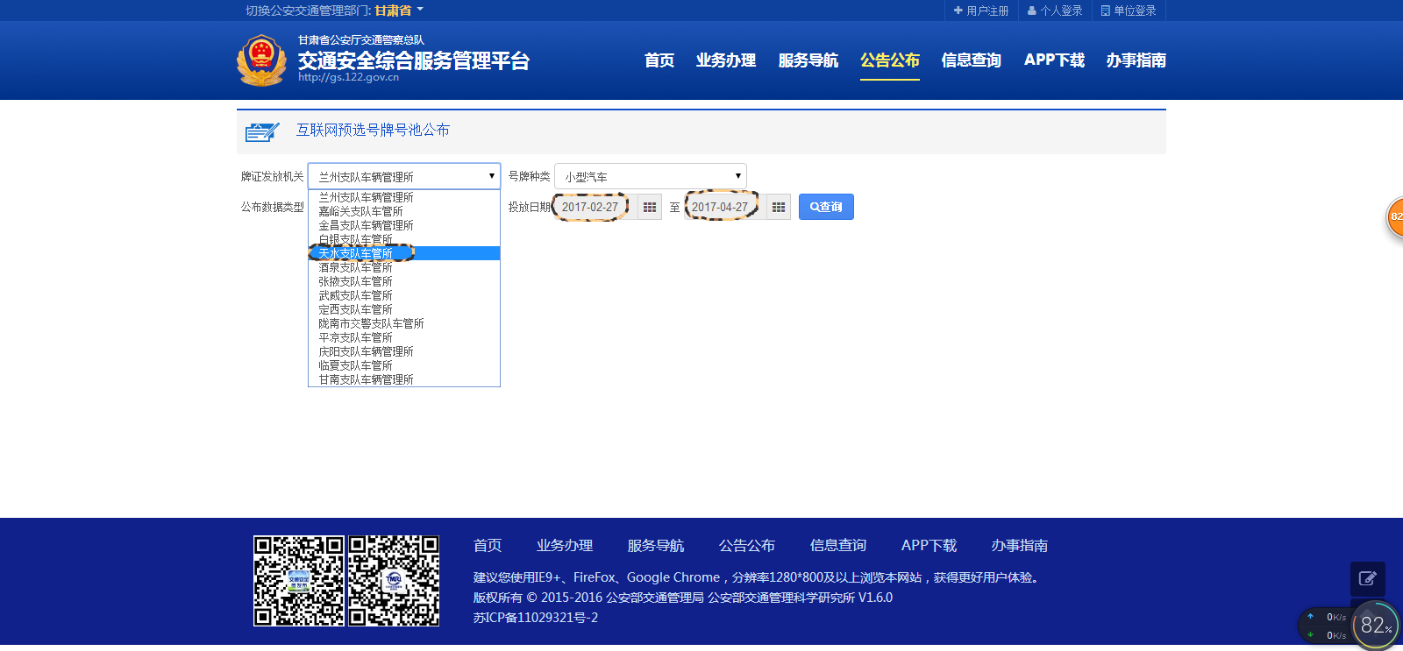Click end date field 2017-04-27
The width and height of the screenshot is (1403, 651).
point(725,207)
